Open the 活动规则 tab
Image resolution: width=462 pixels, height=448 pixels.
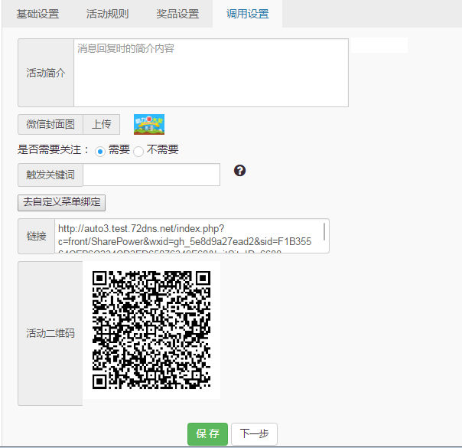click(108, 14)
